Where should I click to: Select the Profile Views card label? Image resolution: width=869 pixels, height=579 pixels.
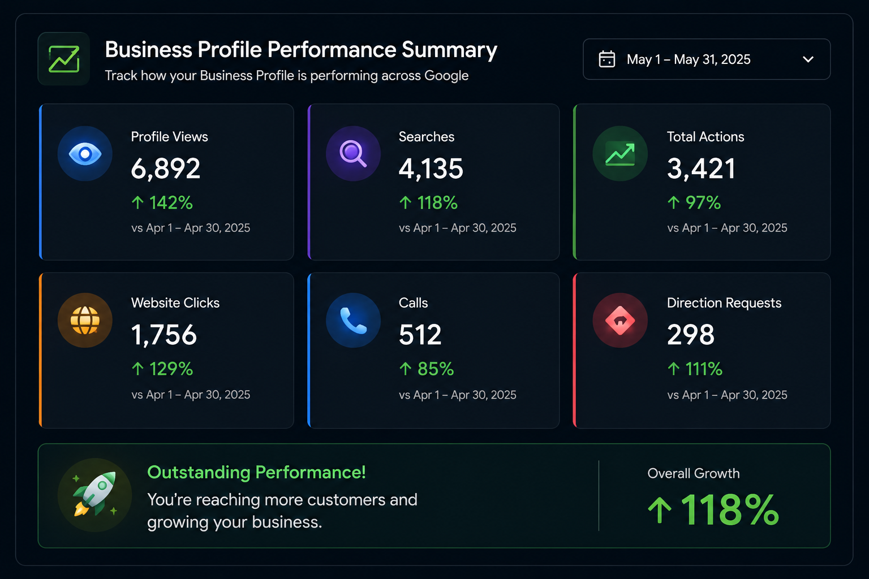tap(170, 137)
